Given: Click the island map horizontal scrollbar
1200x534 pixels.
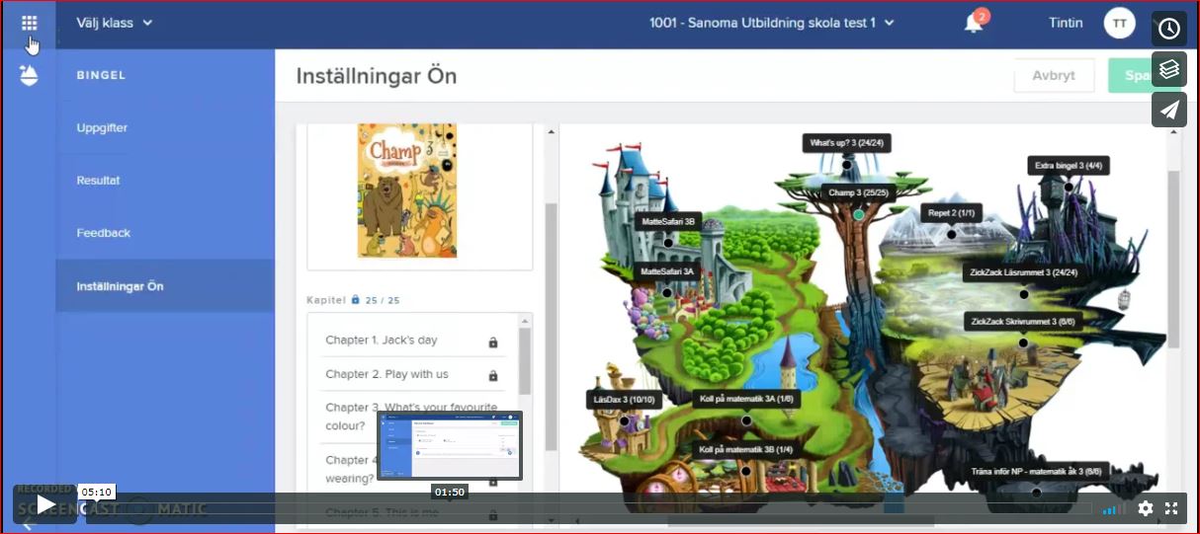Looking at the screenshot, I should (x=801, y=521).
